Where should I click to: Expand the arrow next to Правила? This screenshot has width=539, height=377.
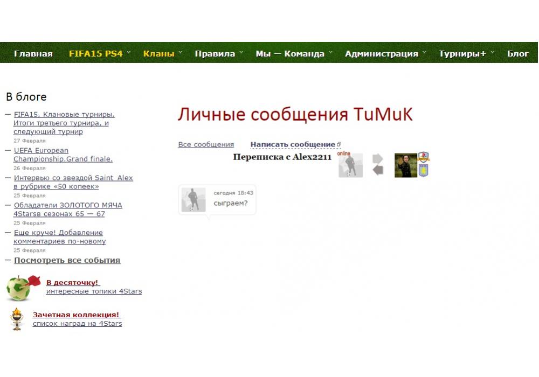pyautogui.click(x=241, y=53)
